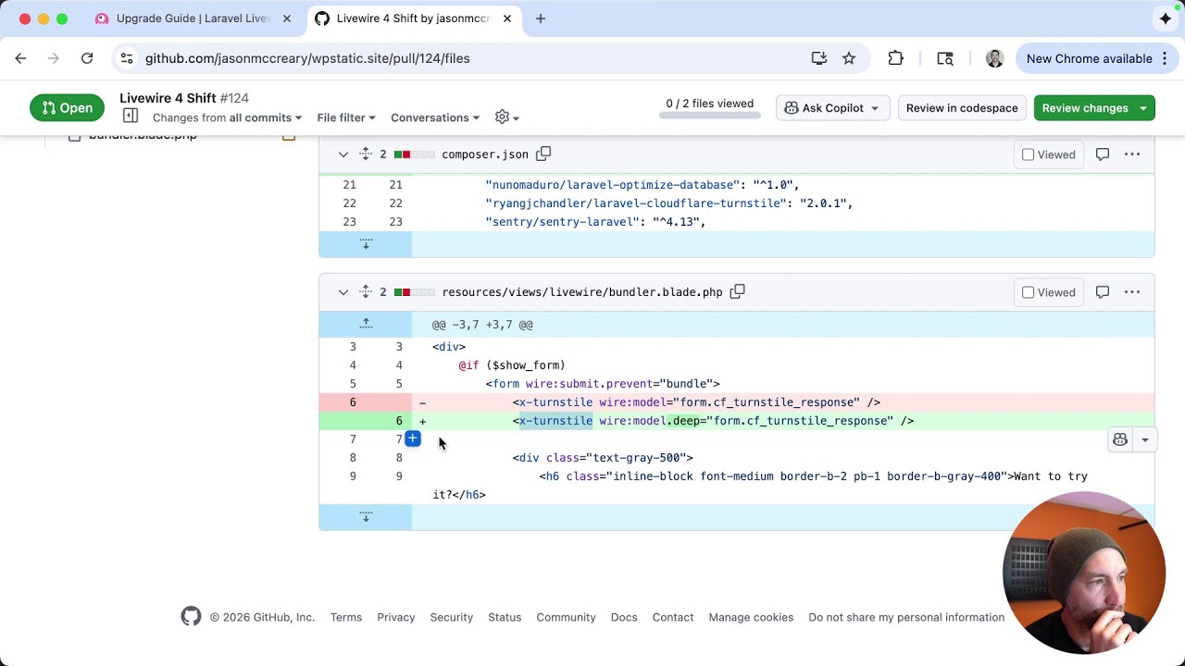Open the Copilot dropdown arrow on line 7
The image size is (1185, 666).
coord(1144,440)
